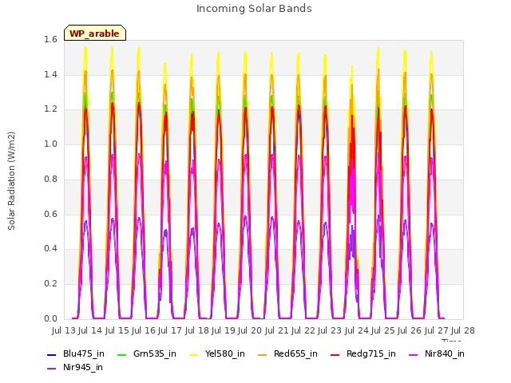Screen dimensions: 511x383
Task: Click the Jul 13 x-axis date label
Action: pyautogui.click(x=64, y=331)
